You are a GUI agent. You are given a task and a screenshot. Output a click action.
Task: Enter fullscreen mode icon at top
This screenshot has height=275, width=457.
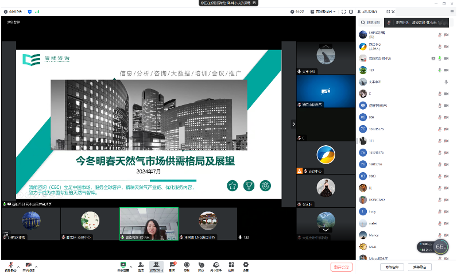click(x=344, y=11)
